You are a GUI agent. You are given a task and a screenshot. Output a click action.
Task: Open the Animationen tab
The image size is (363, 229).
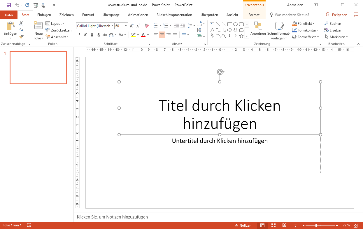pos(138,15)
